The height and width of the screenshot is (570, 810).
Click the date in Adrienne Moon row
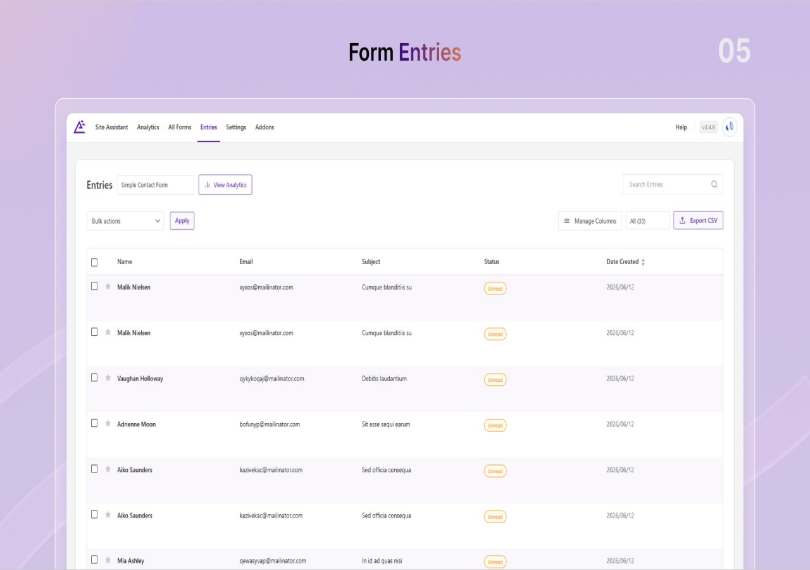coord(620,424)
